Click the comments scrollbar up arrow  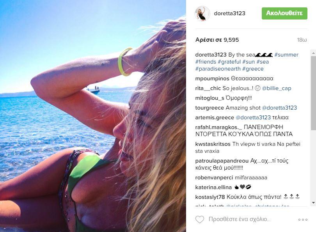(x=313, y=53)
